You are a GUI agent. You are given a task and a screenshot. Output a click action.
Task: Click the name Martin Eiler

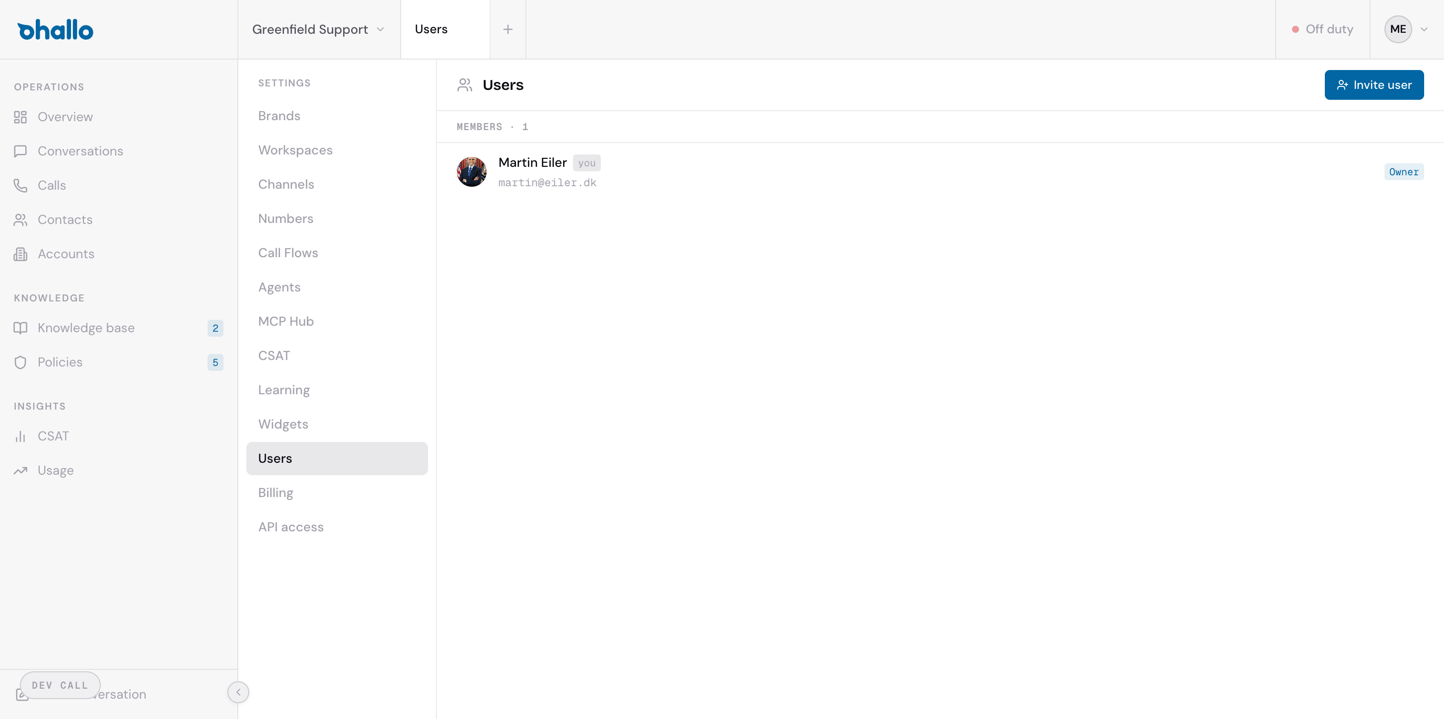click(532, 162)
